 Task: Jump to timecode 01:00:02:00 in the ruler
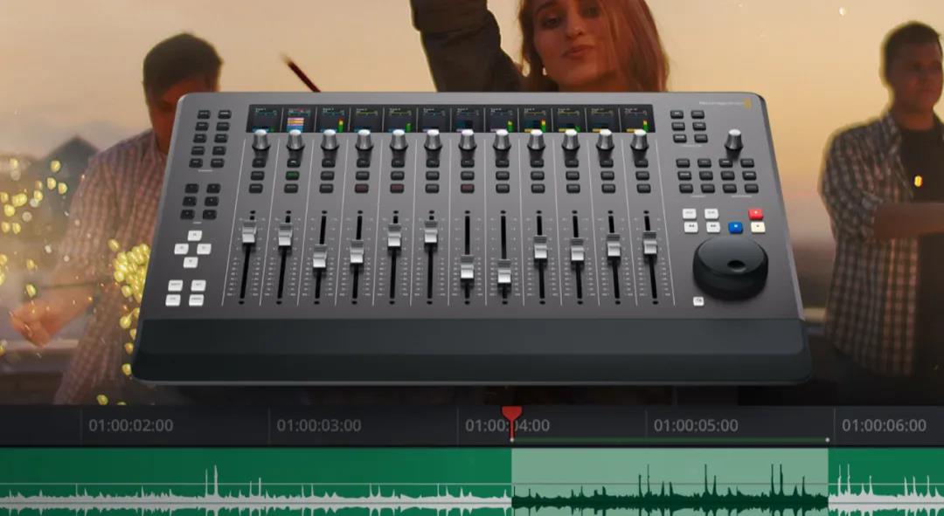click(x=130, y=426)
